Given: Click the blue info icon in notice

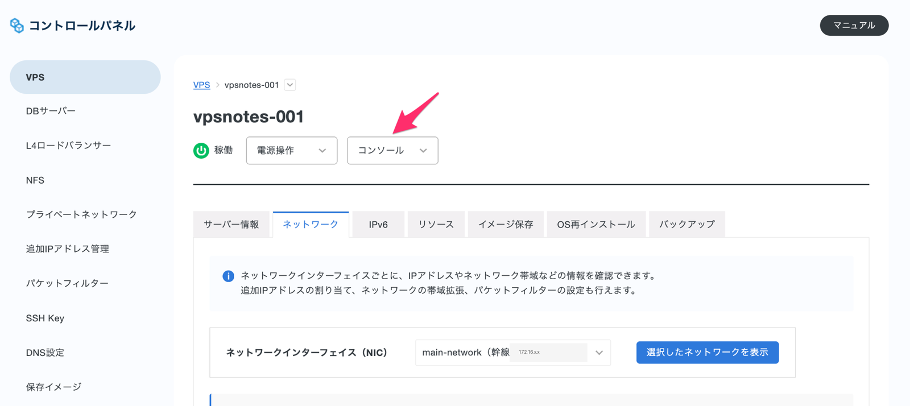Looking at the screenshot, I should pyautogui.click(x=228, y=276).
